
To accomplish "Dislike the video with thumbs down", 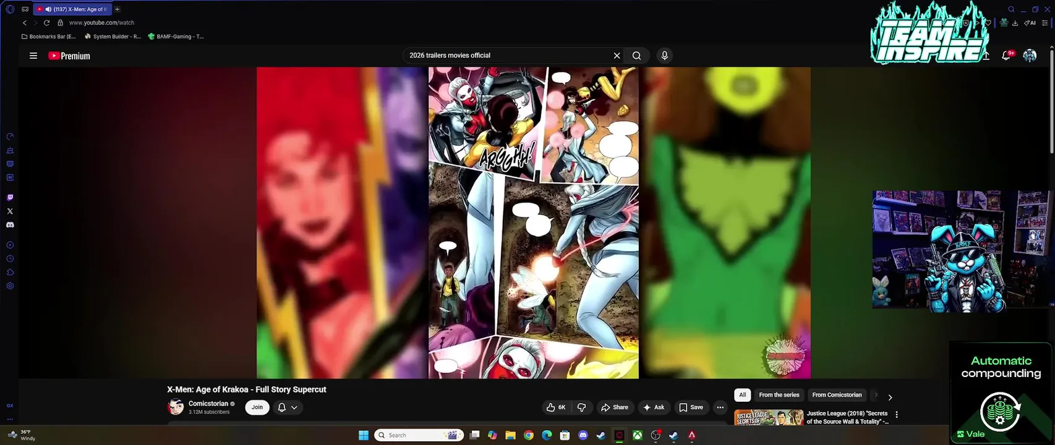I will tap(581, 407).
